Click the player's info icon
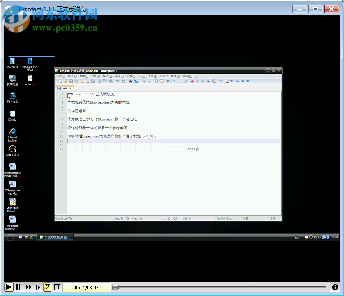The height and width of the screenshot is (296, 344). click(335, 287)
